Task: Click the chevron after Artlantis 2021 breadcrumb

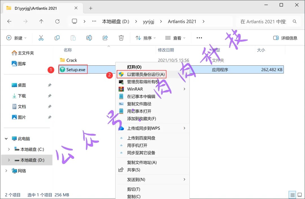Action: [x=203, y=22]
